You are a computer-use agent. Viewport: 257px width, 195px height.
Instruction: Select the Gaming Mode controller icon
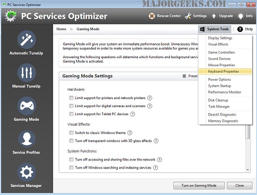tap(27, 106)
